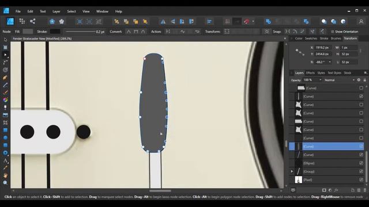369x207 pixels.
Task: Select the Move tool
Action: (x=5, y=40)
